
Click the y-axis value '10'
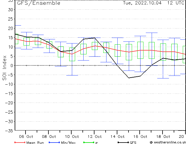[11, 47]
